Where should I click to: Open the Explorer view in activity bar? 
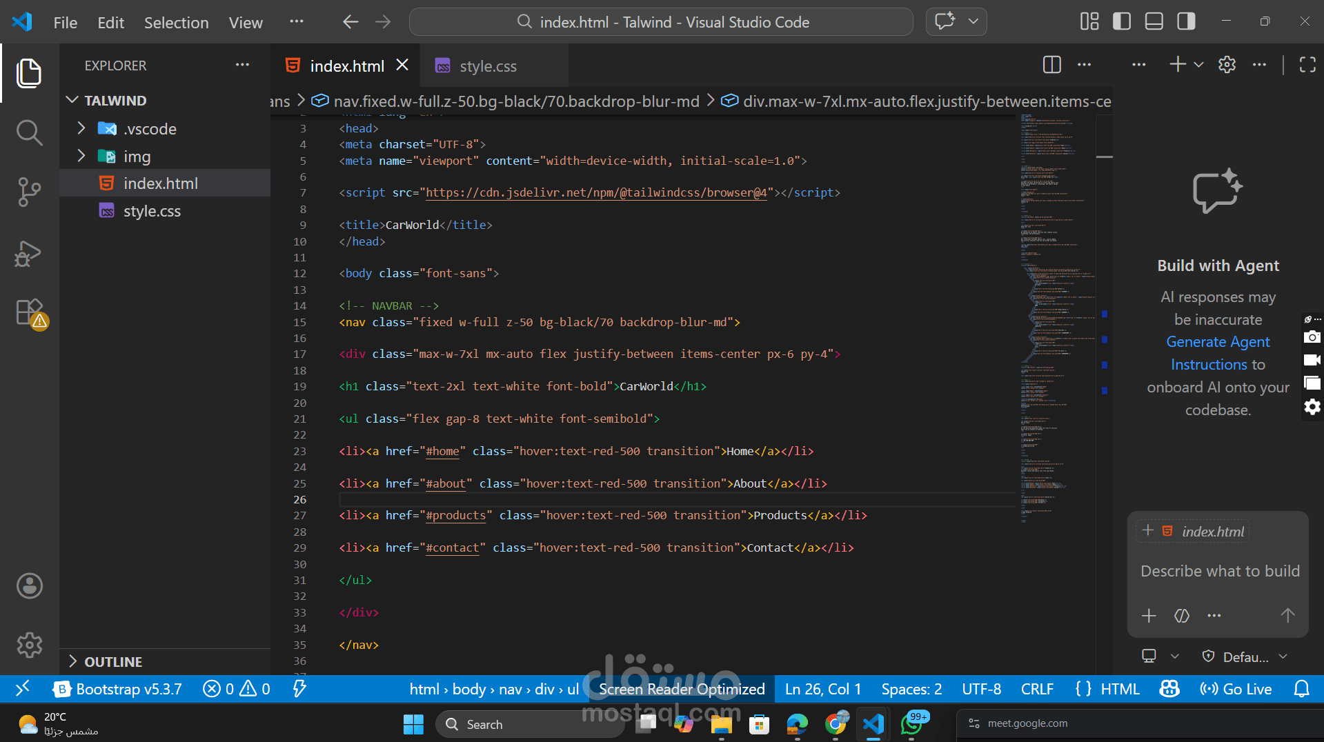(x=29, y=73)
